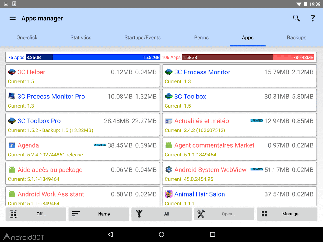Tap the Android home circle button
323x242 pixels.
[x=161, y=234]
